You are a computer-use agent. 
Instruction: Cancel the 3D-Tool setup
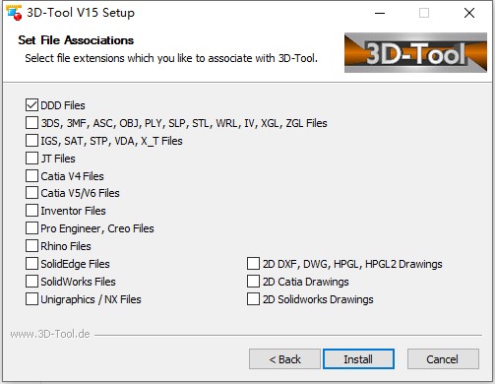tap(443, 359)
